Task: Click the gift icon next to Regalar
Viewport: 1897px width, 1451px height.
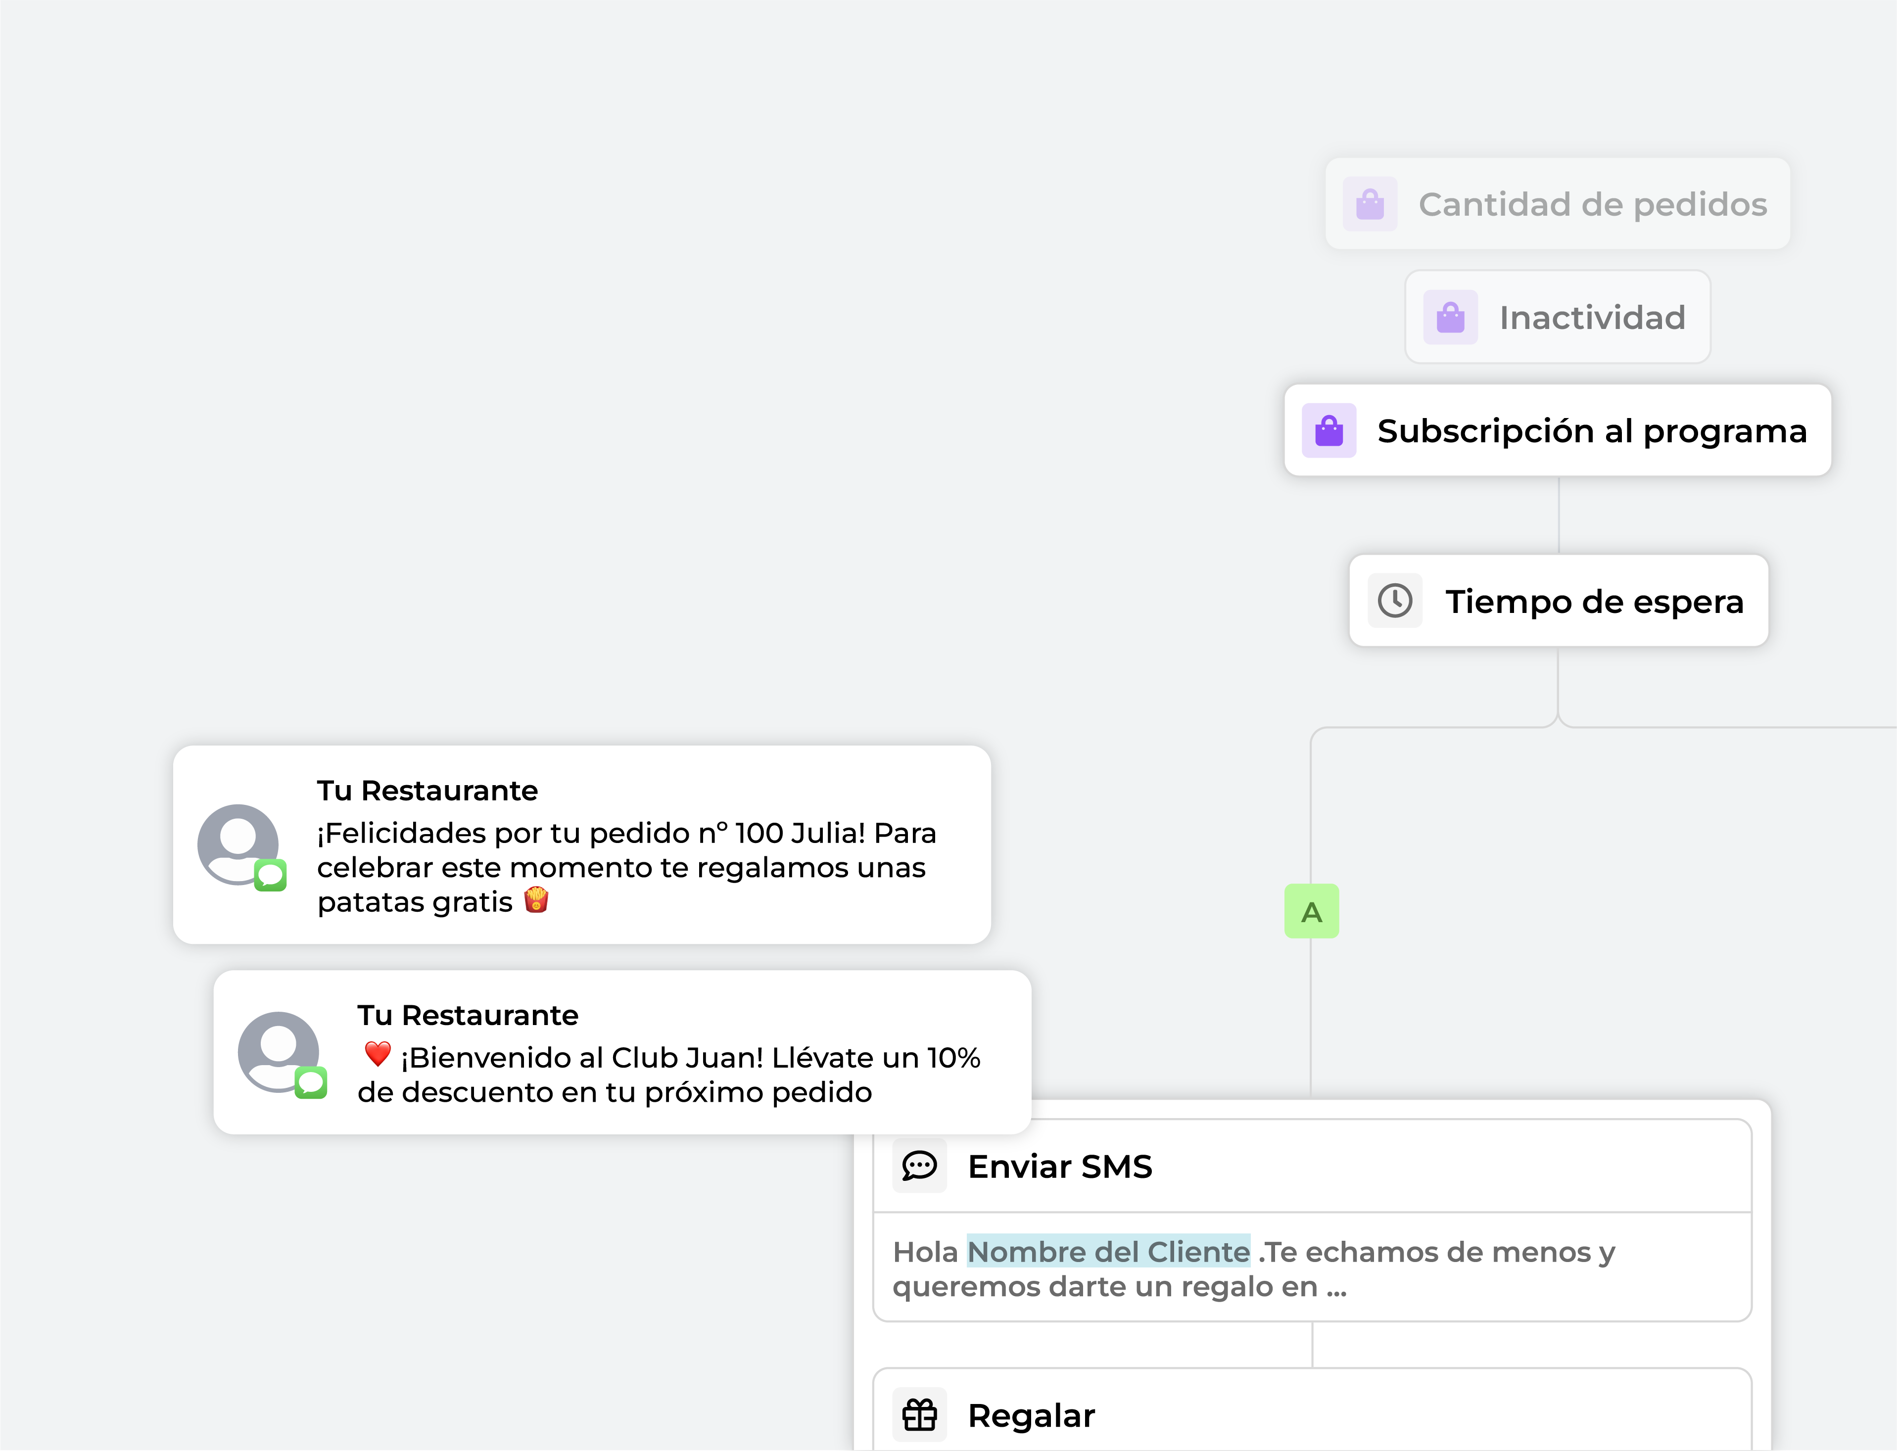Action: 919,1415
